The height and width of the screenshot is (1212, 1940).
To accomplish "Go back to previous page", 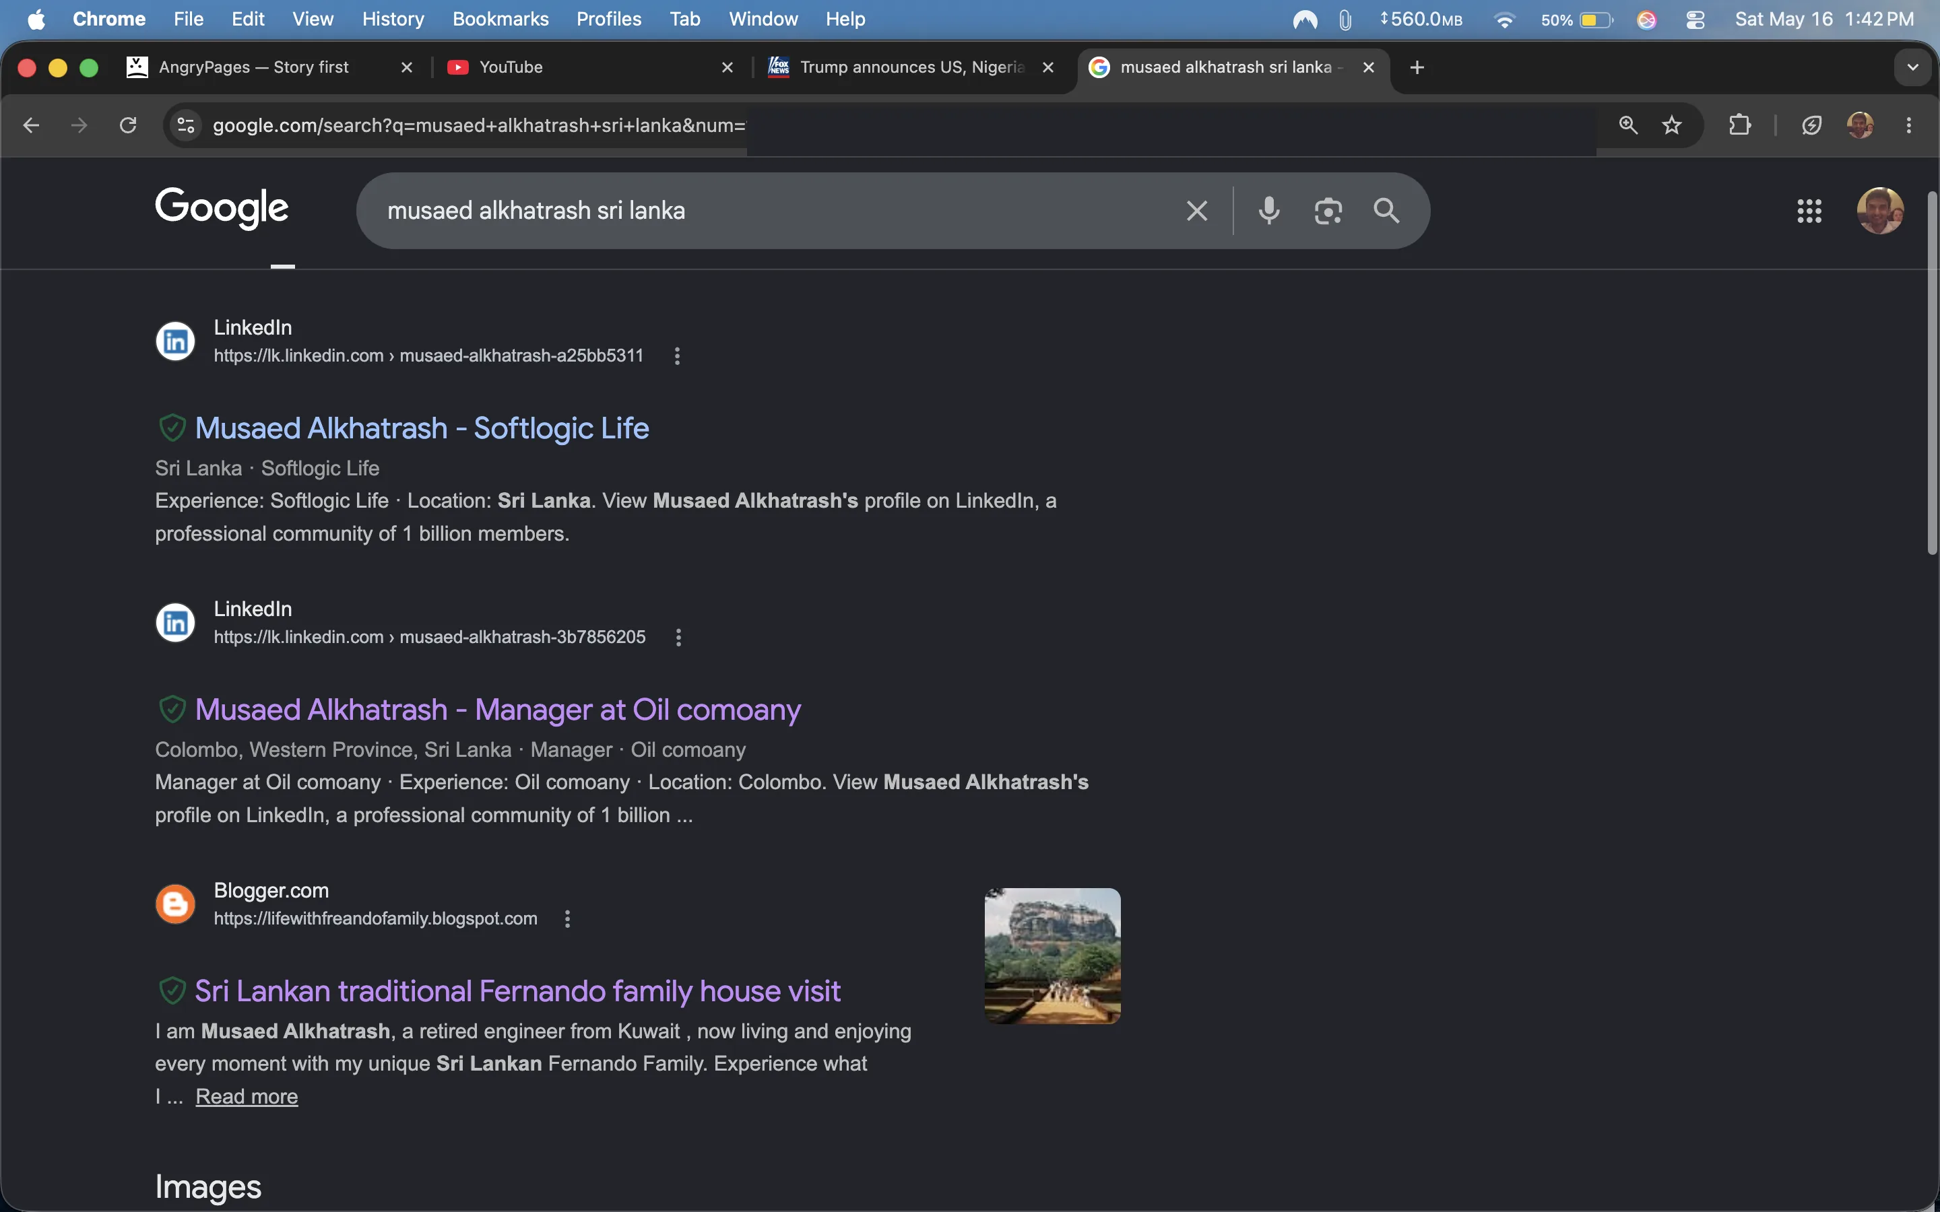I will [x=31, y=125].
